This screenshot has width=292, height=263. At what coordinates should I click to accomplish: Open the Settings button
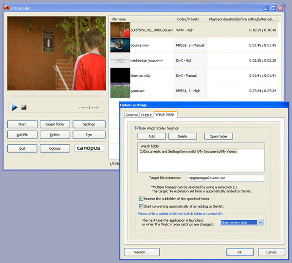89,124
